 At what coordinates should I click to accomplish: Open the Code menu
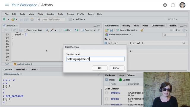click(23, 14)
